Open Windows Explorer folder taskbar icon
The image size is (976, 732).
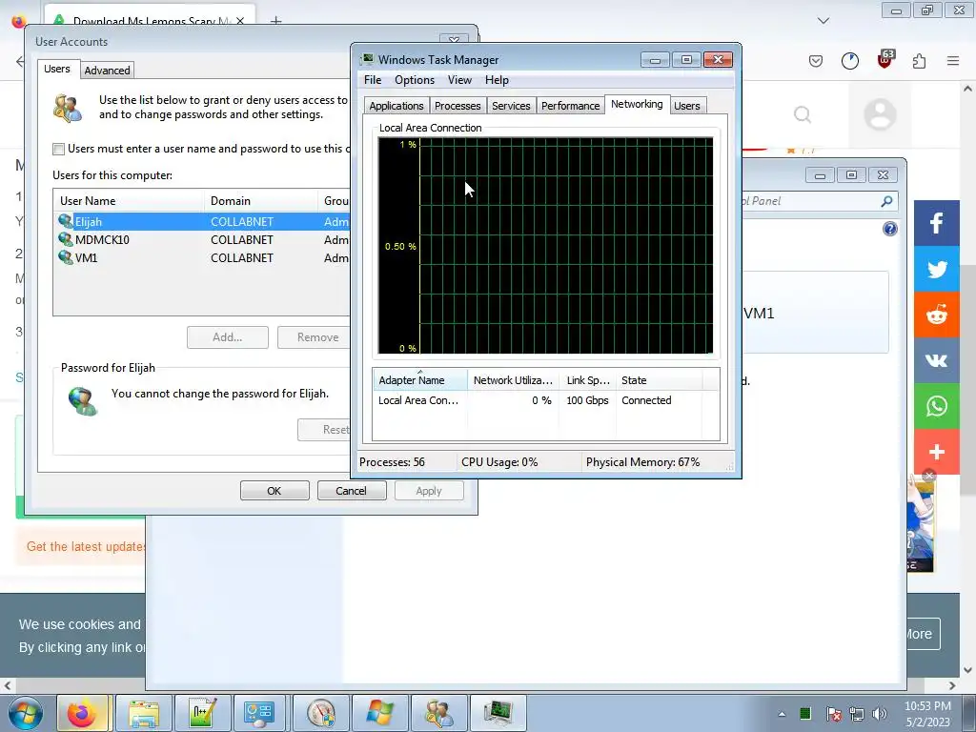point(143,713)
